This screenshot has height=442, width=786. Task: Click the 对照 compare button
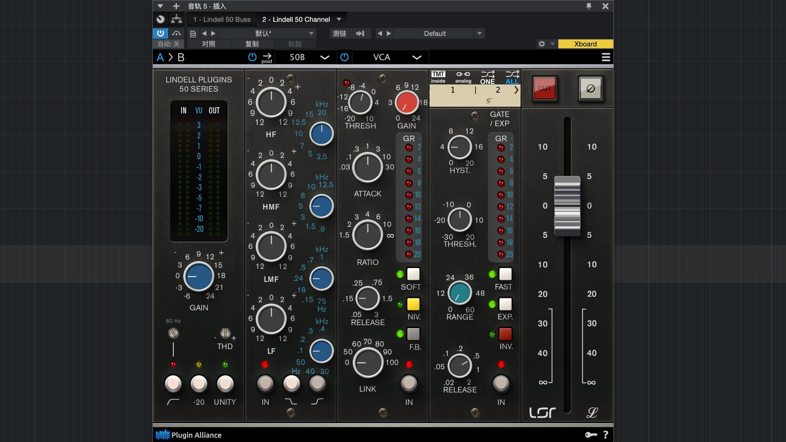click(x=208, y=44)
